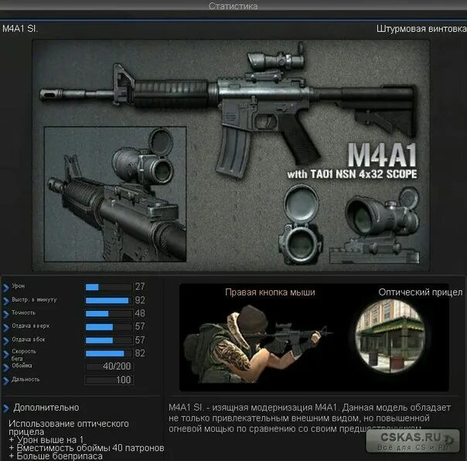Expand the Дополнительно section arrow
This screenshot has height=461, width=467.
tap(6, 408)
